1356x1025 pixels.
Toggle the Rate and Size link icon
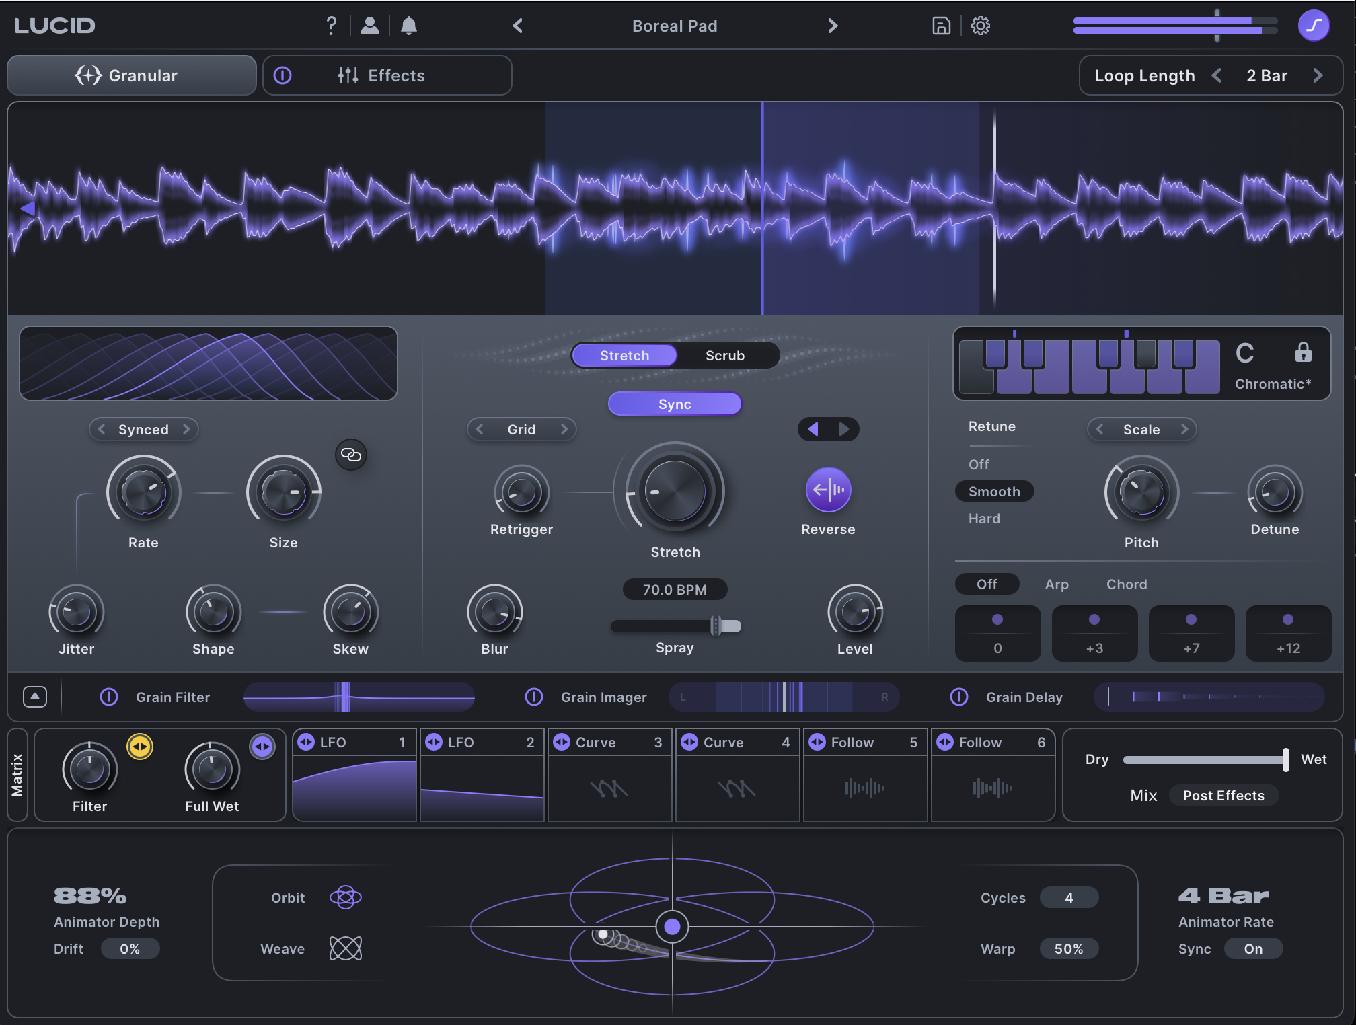coord(351,455)
